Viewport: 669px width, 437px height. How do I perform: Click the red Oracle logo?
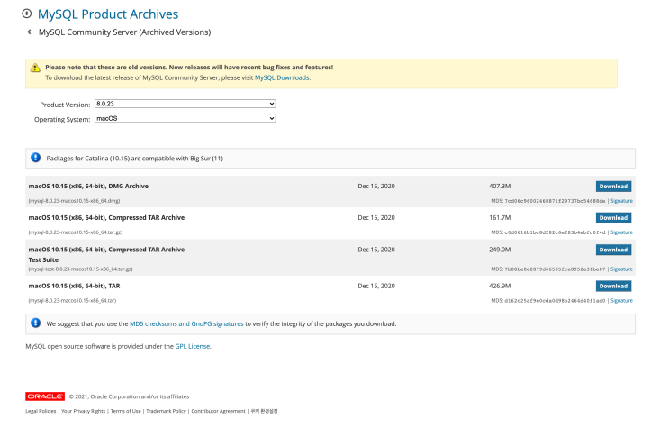point(45,396)
